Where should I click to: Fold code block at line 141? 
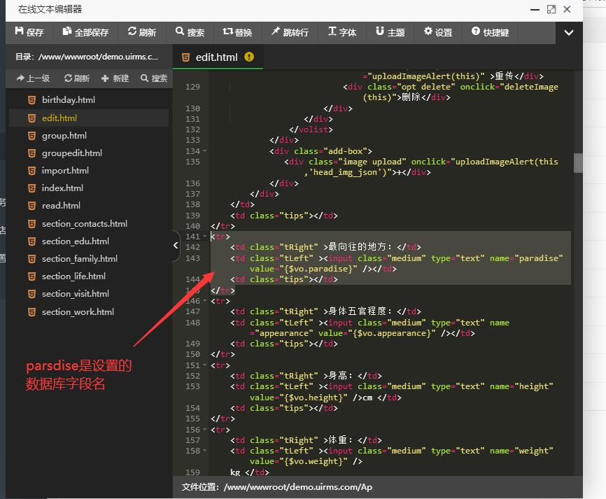pyautogui.click(x=205, y=237)
